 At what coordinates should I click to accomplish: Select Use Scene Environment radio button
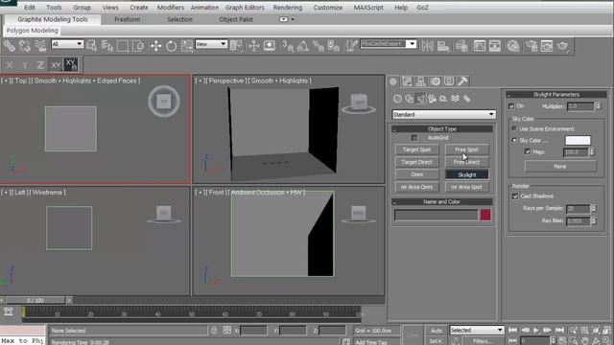click(x=514, y=128)
